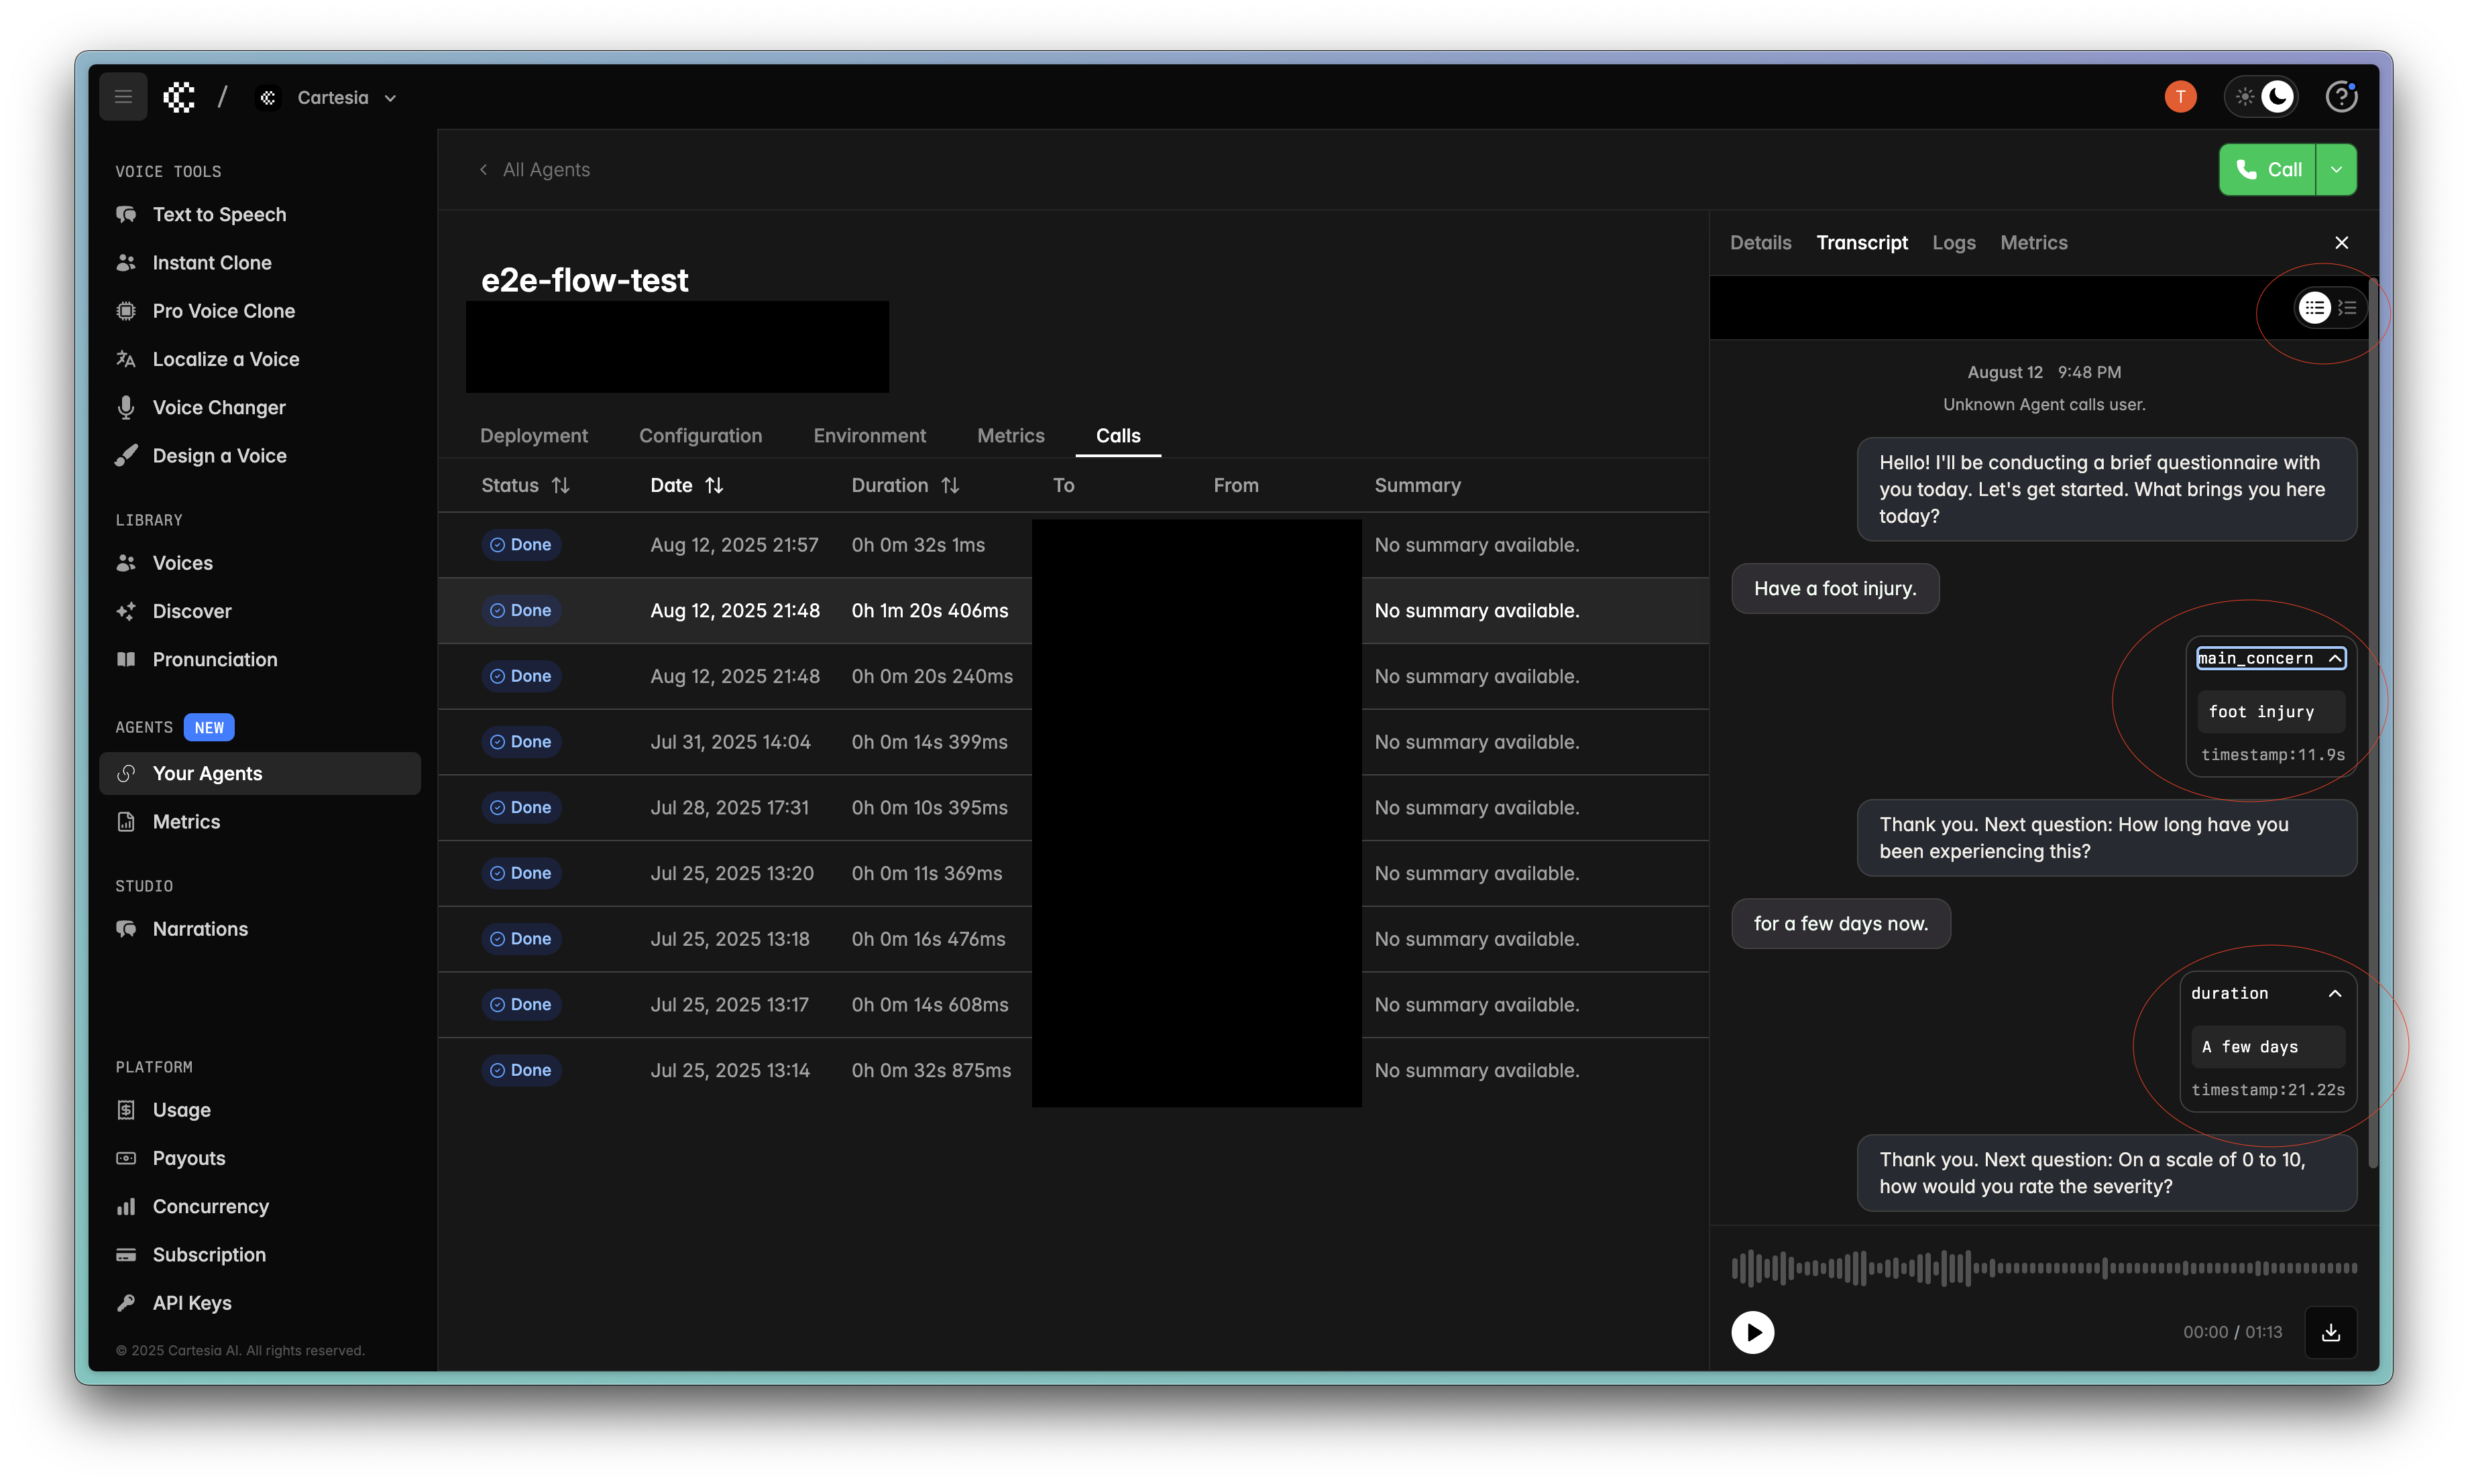Download the call audio recording
This screenshot has width=2468, height=1484.
2331,1332
